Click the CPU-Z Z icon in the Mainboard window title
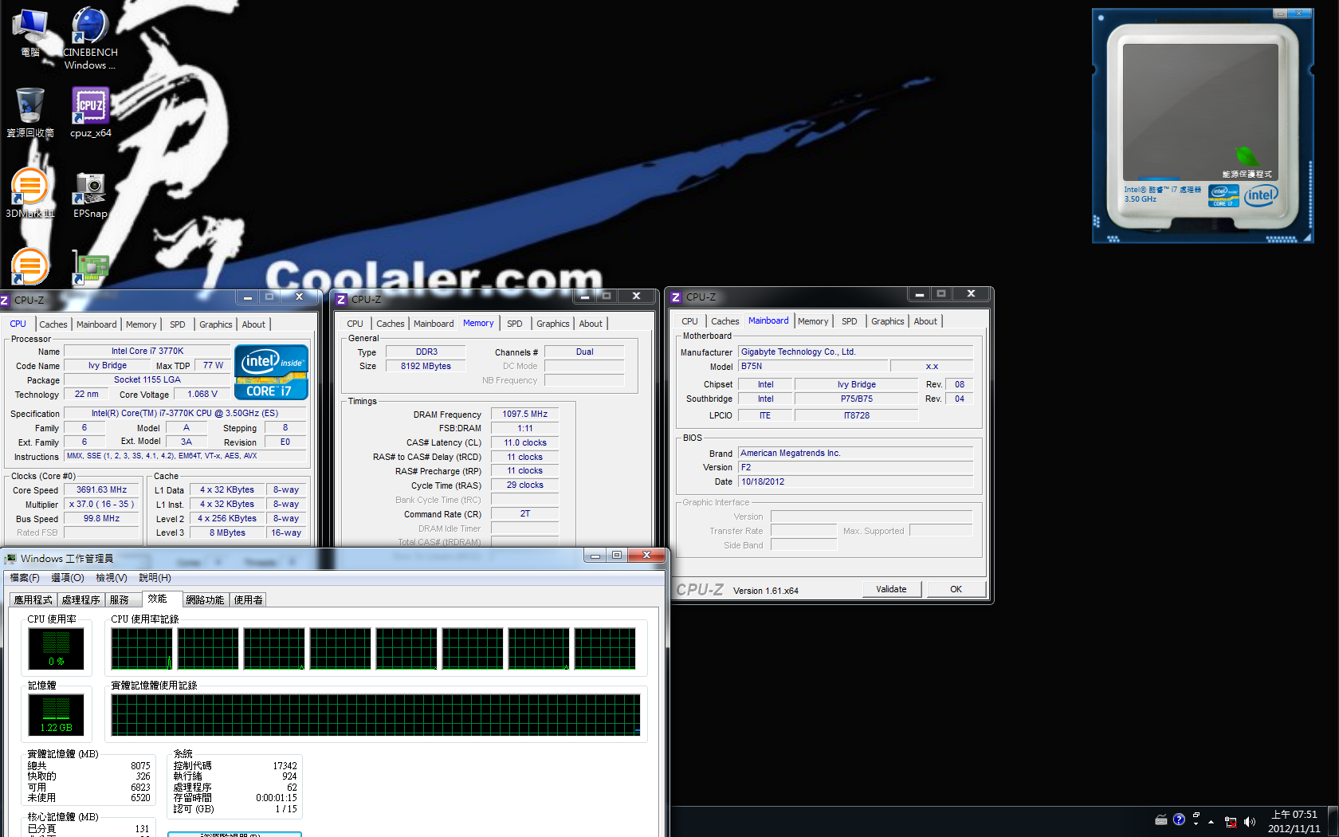The height and width of the screenshot is (837, 1339). pyautogui.click(x=676, y=297)
